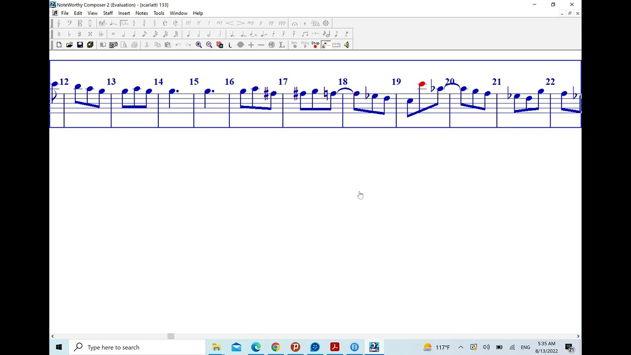
Task: Insert the fermata marking
Action: [x=295, y=23]
